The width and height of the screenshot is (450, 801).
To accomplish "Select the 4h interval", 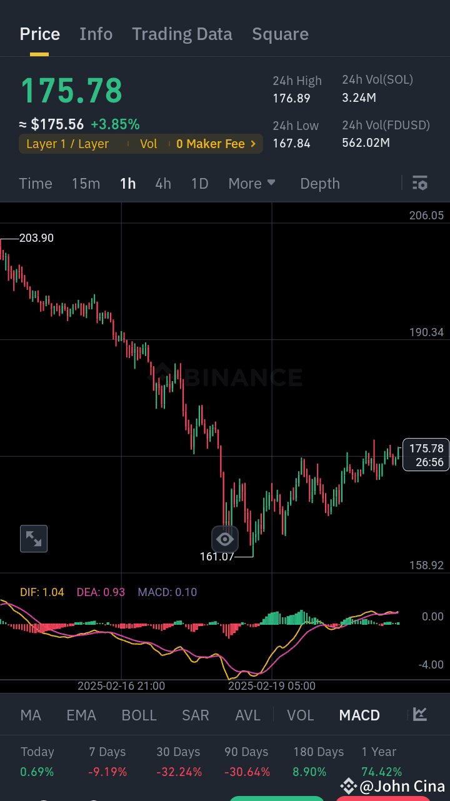I will coord(163,183).
